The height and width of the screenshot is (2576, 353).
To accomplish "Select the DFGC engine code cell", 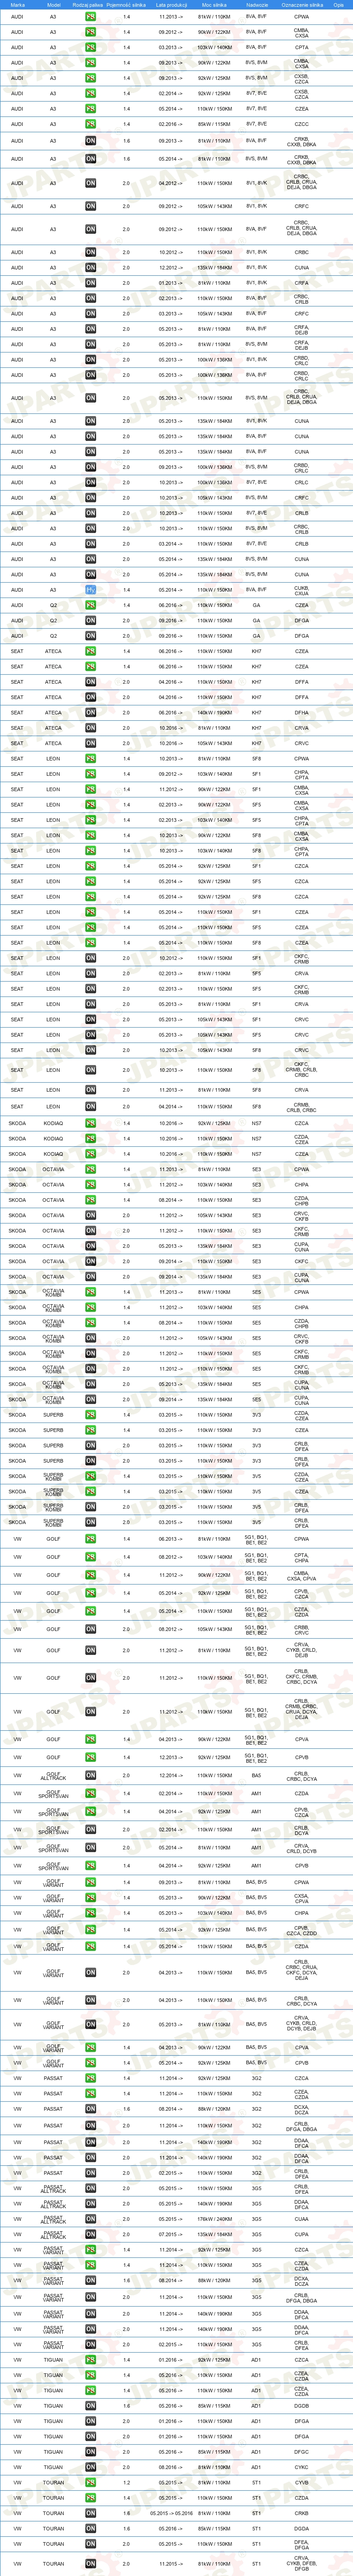I will pyautogui.click(x=302, y=2452).
